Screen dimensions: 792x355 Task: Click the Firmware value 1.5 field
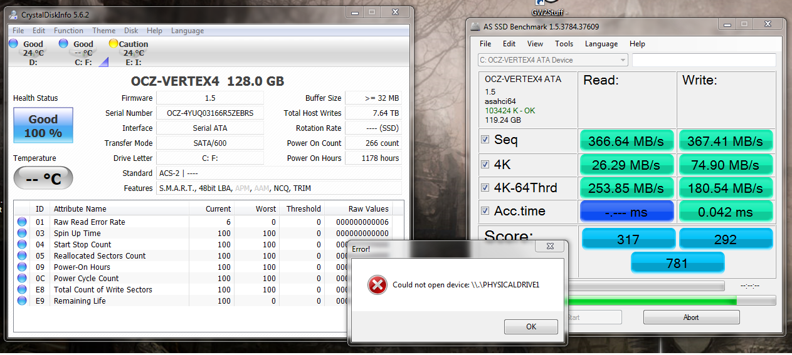tap(210, 98)
